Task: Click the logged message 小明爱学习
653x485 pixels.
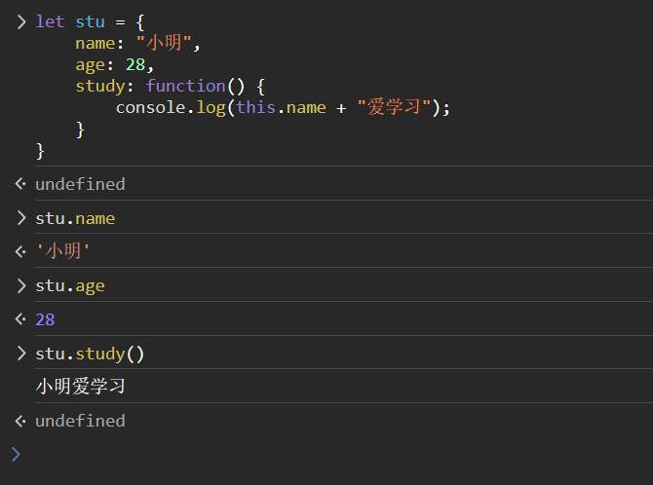Action: pos(81,387)
